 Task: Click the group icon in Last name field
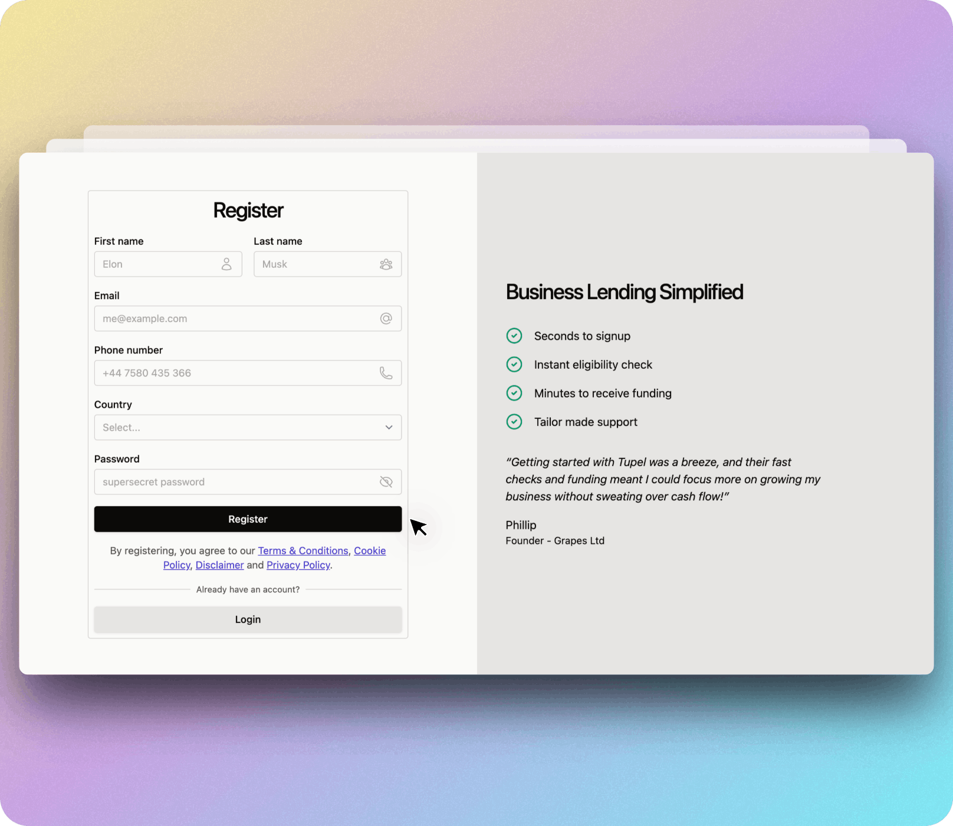click(386, 264)
